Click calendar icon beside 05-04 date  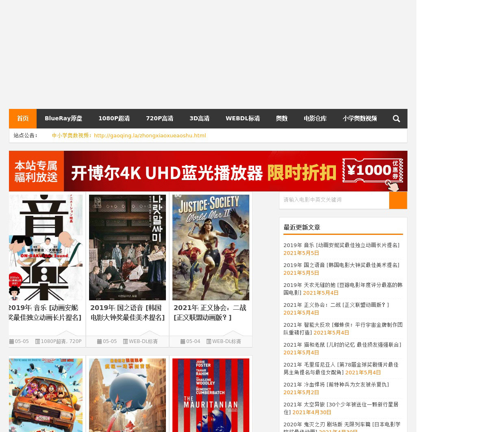coord(183,341)
